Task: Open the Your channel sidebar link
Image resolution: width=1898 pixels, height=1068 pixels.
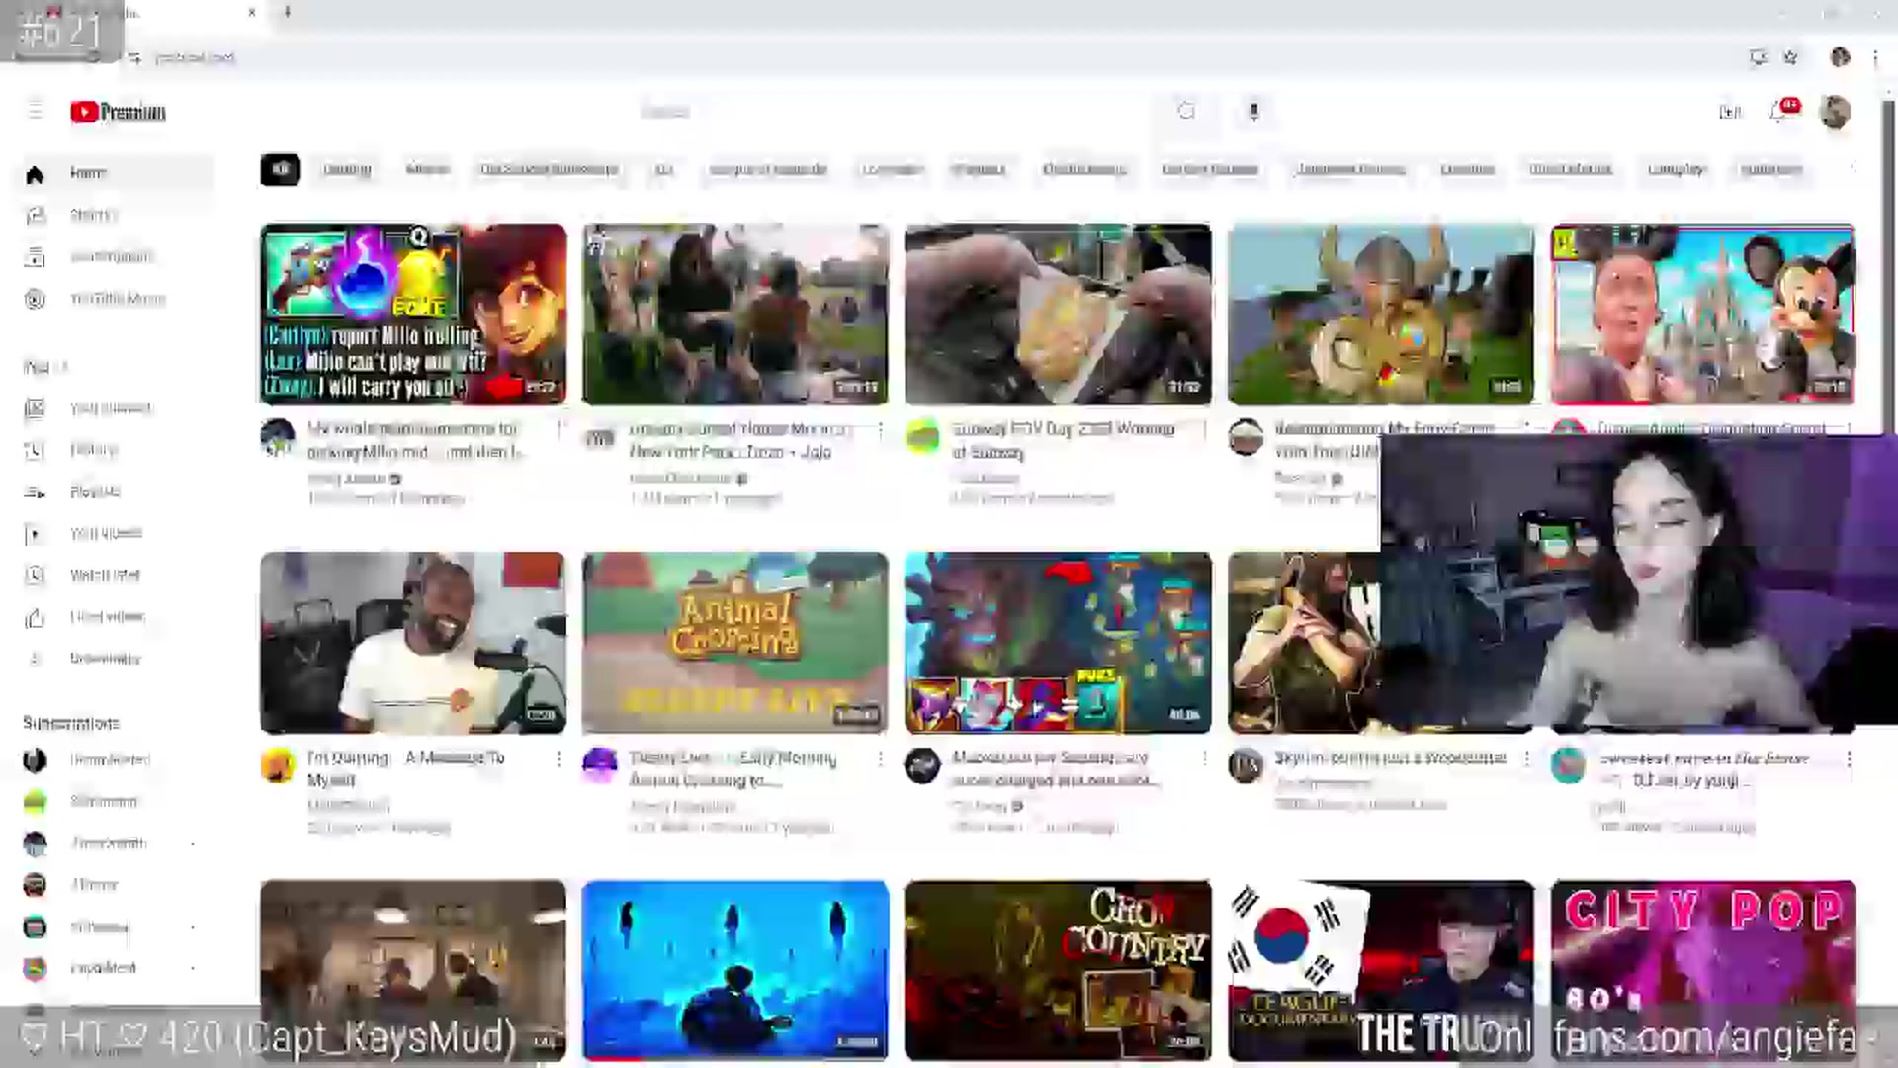Action: point(117,408)
